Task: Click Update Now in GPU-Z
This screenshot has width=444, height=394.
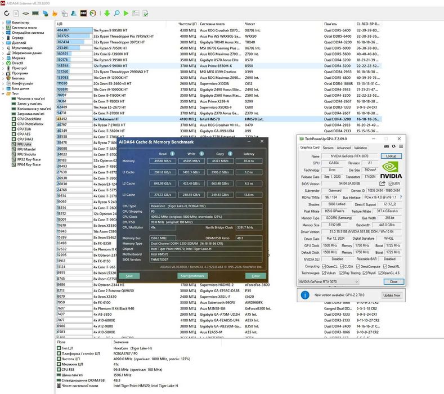Action: (x=392, y=295)
